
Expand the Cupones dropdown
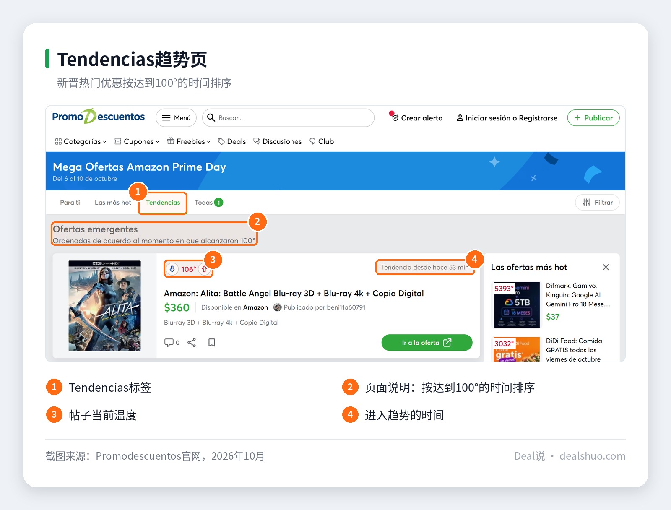click(137, 141)
